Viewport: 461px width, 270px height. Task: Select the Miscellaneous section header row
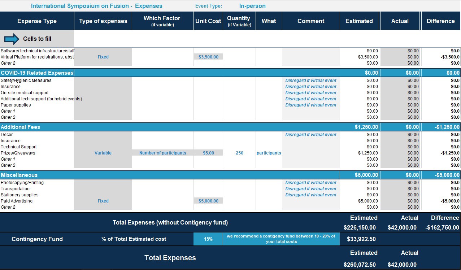19,175
